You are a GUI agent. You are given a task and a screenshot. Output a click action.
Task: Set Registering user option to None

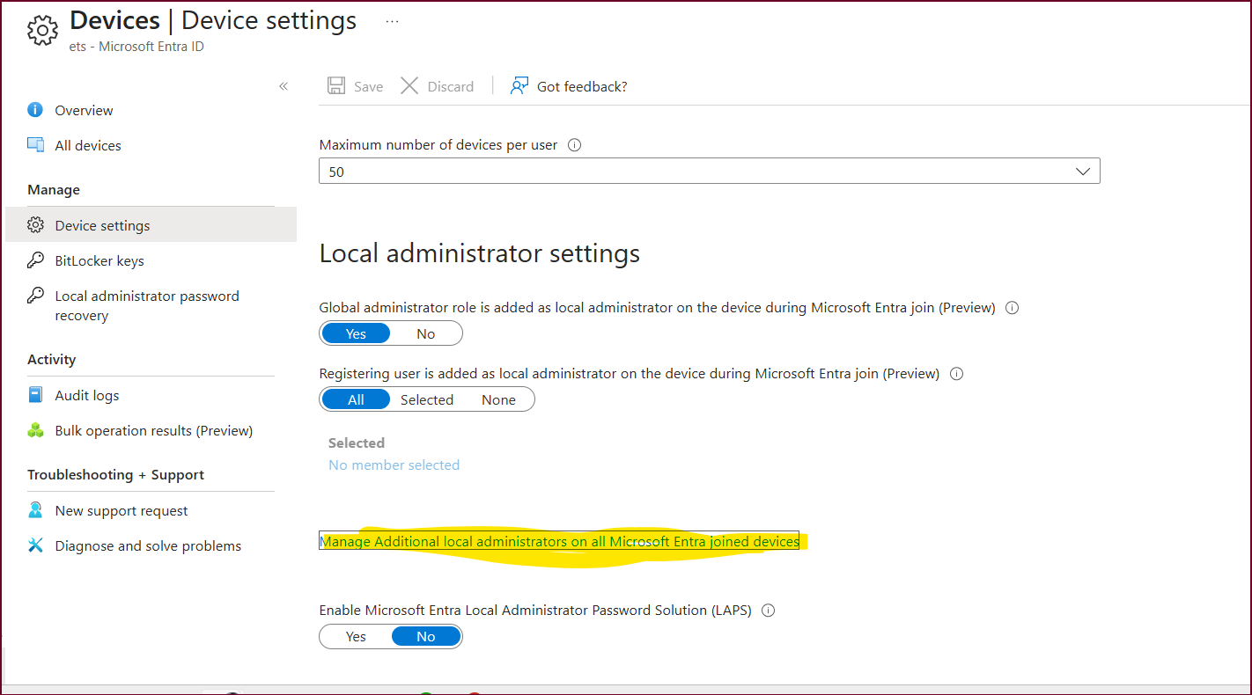498,399
